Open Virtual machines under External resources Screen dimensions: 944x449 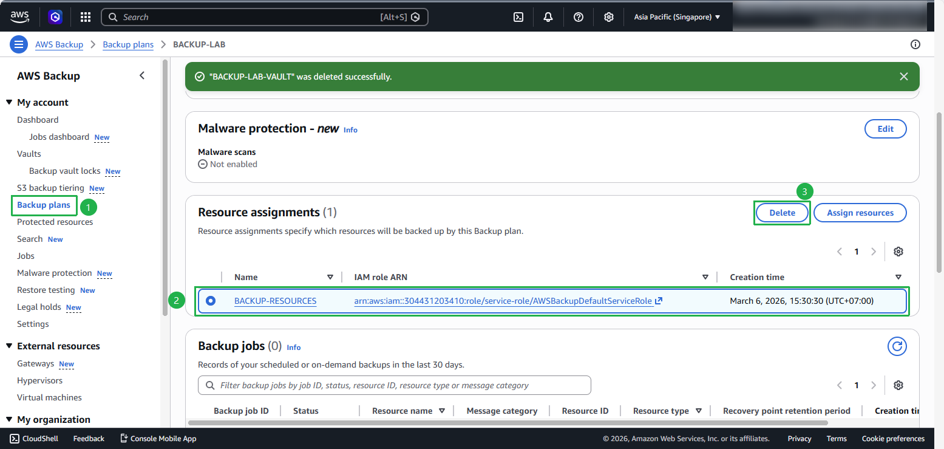point(49,397)
